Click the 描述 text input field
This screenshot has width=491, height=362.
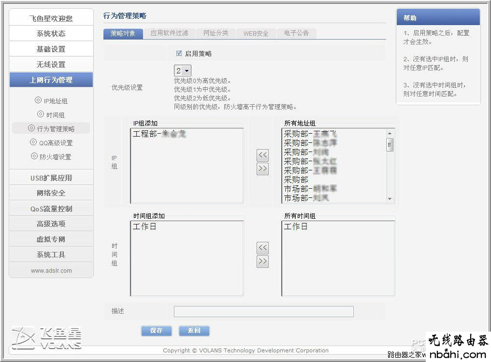(x=263, y=311)
